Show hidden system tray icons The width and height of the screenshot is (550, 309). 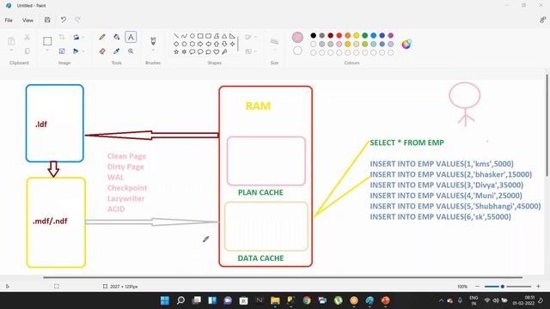click(441, 300)
